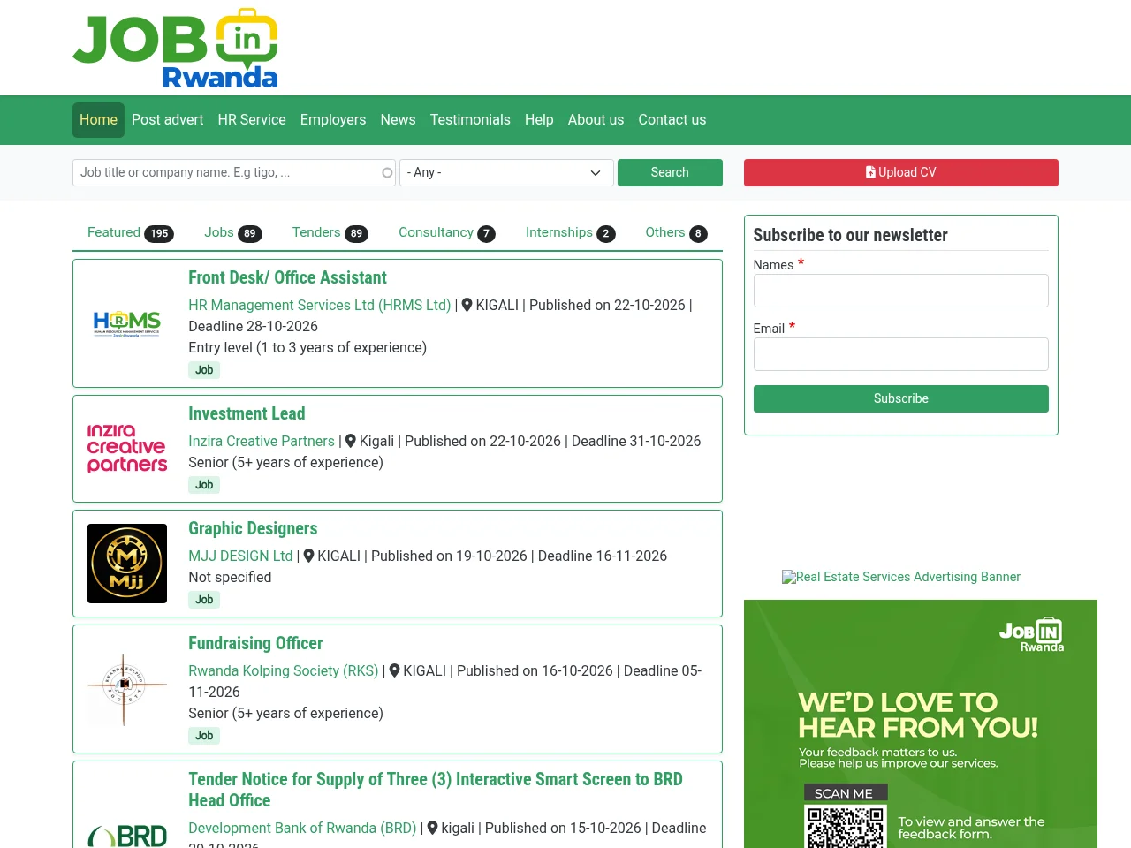This screenshot has height=848, width=1131.
Task: Visit Inzira Creative Partners employer page
Action: pyautogui.click(x=262, y=442)
